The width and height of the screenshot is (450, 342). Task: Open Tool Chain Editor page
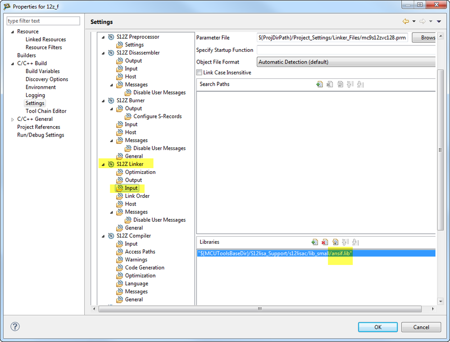click(46, 111)
